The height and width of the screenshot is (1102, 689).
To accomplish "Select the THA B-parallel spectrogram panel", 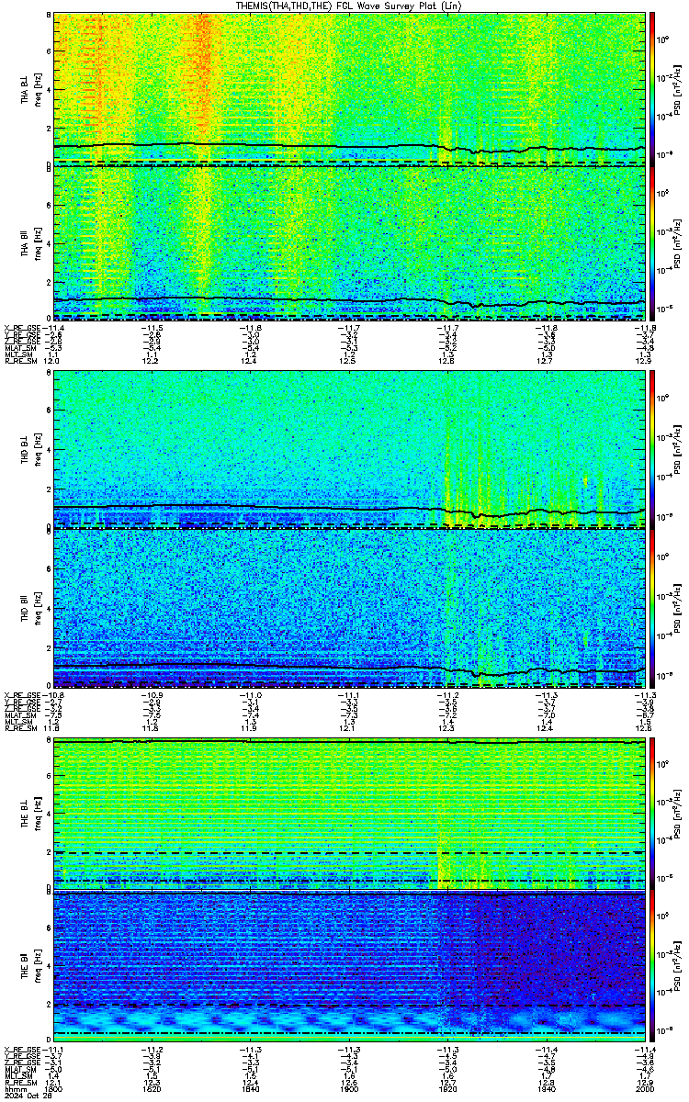I will click(350, 242).
